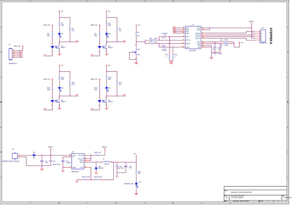Select the D6 Schottky diode symbol
The image size is (296, 209).
pos(96,168)
